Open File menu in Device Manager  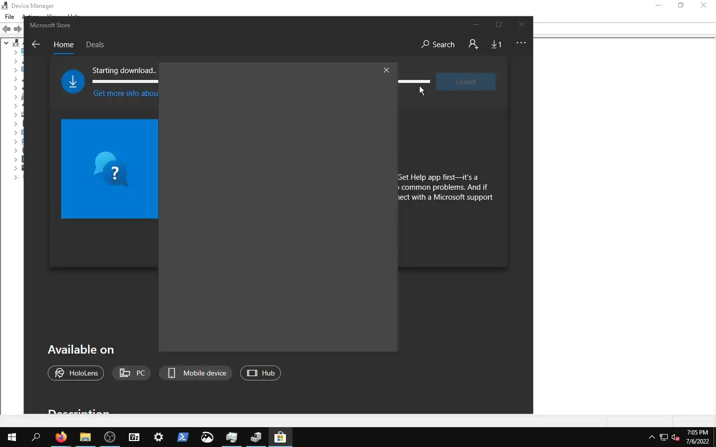[9, 17]
